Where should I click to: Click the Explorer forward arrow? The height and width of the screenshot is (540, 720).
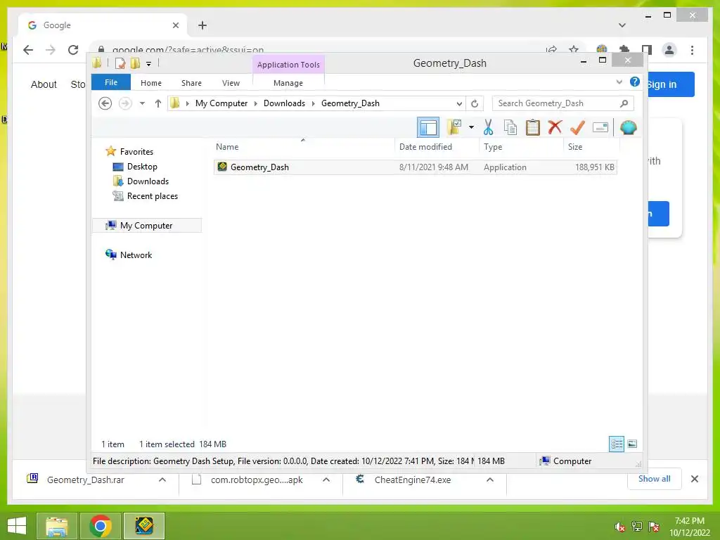click(125, 103)
